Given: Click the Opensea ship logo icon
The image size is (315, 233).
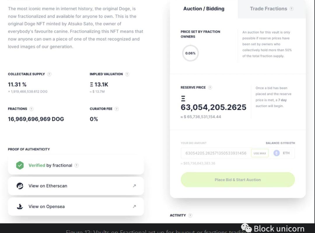Looking at the screenshot, I should 20,206.
